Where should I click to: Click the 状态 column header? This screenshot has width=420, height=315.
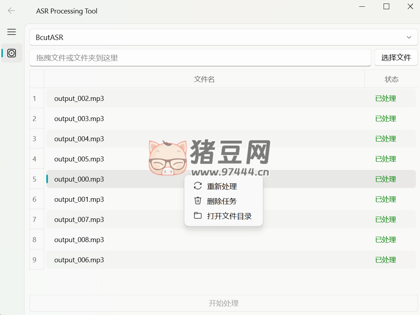(x=391, y=79)
